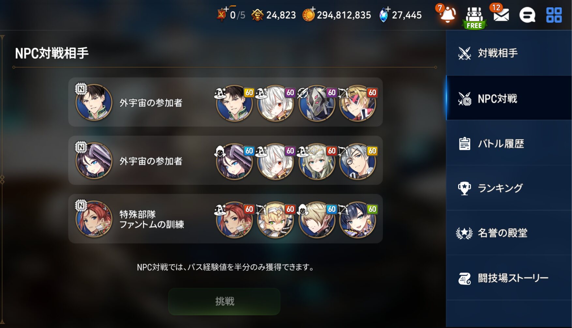The image size is (572, 328).
Task: Open the バトル履歴 tab
Action: [509, 143]
